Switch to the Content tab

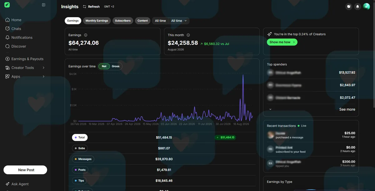click(142, 21)
